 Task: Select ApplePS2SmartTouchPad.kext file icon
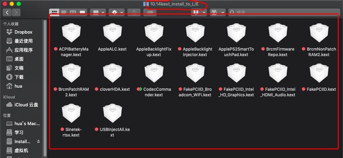click(x=236, y=33)
